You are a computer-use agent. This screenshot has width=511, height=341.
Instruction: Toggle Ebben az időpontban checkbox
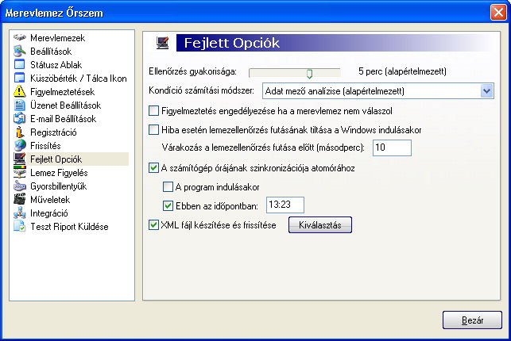pos(168,205)
